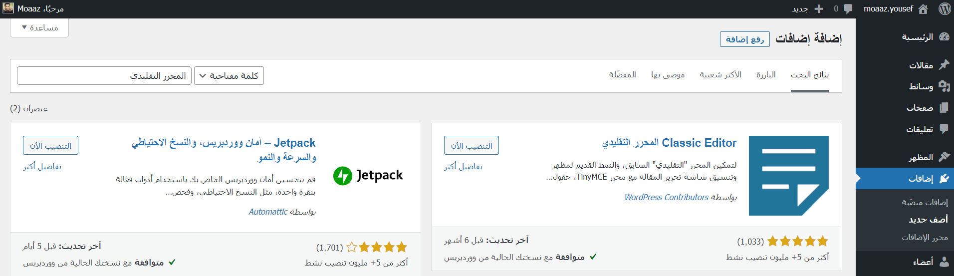
Task: Expand the Help (مساعدة) panel
Action: coord(39,28)
